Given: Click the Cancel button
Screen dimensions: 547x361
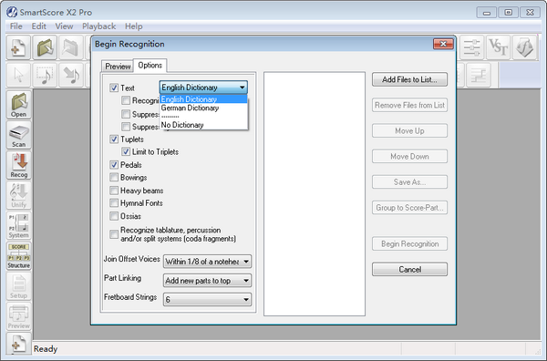Looking at the screenshot, I should click(x=409, y=269).
